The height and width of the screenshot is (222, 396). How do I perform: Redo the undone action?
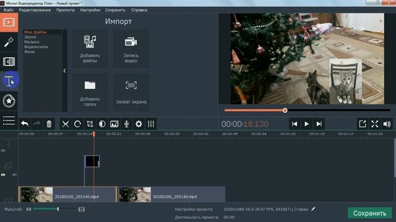(x=37, y=124)
